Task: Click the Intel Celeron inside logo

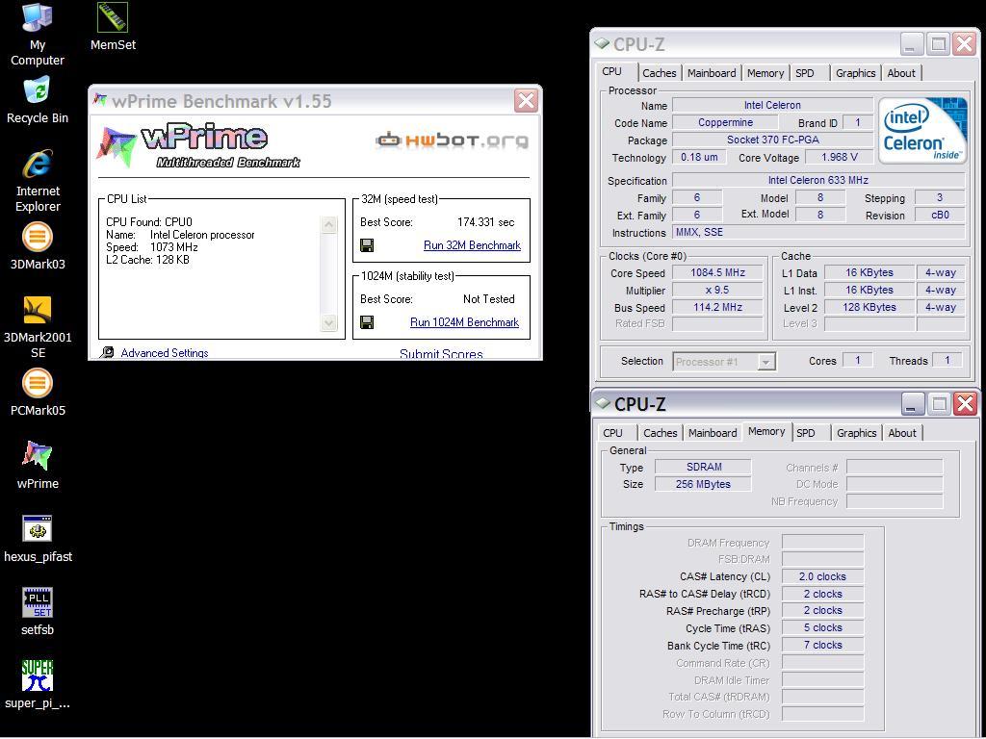Action: coord(921,131)
